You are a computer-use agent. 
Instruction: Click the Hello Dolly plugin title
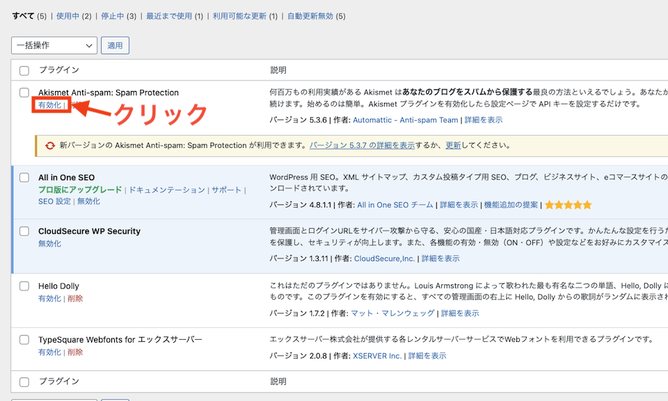tap(58, 286)
